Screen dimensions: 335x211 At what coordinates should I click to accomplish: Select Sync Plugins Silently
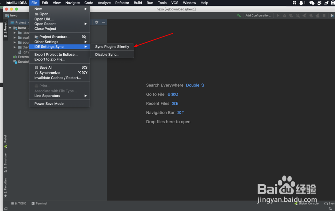(112, 47)
